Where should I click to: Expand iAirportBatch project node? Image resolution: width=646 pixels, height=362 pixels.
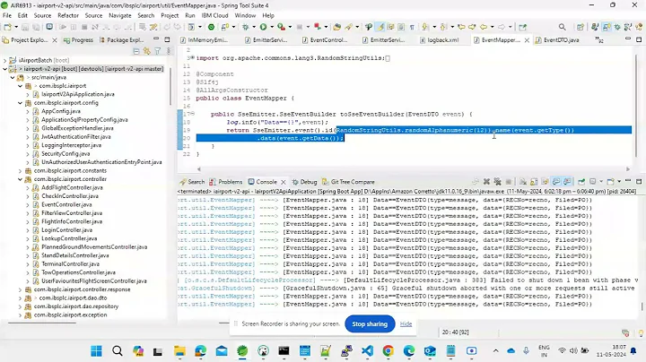point(5,60)
